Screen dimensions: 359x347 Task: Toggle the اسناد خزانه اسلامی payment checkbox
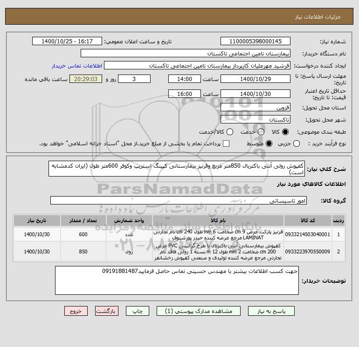[226, 143]
